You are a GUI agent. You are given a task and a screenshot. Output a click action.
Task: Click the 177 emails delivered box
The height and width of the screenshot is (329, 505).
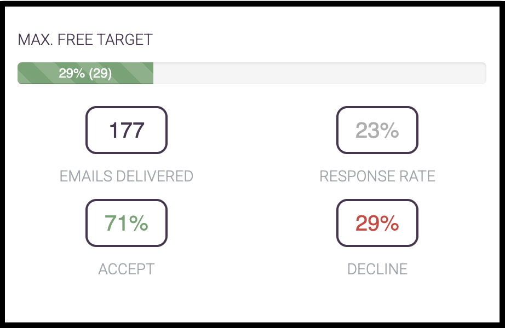126,130
